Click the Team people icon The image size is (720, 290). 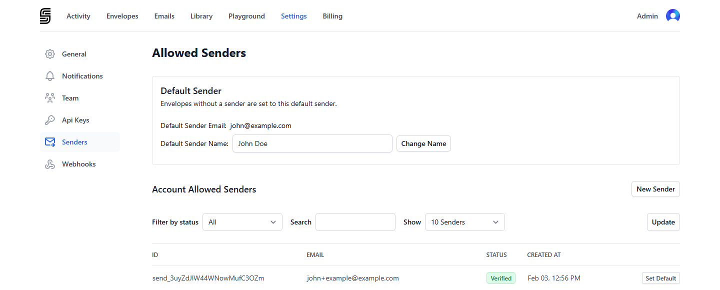(50, 98)
